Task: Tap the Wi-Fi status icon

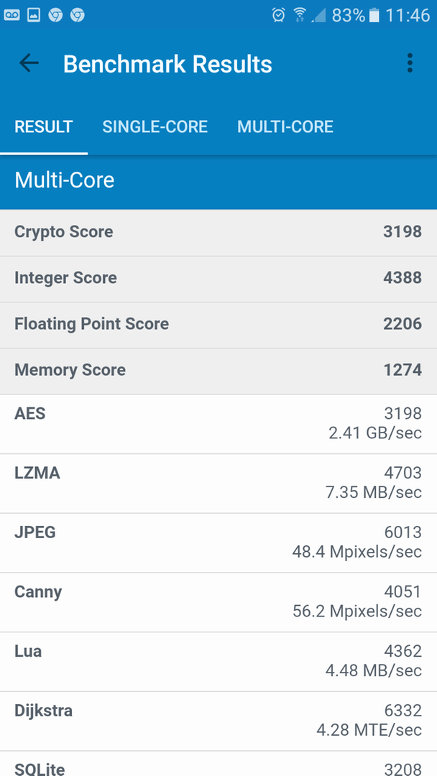Action: pos(300,15)
